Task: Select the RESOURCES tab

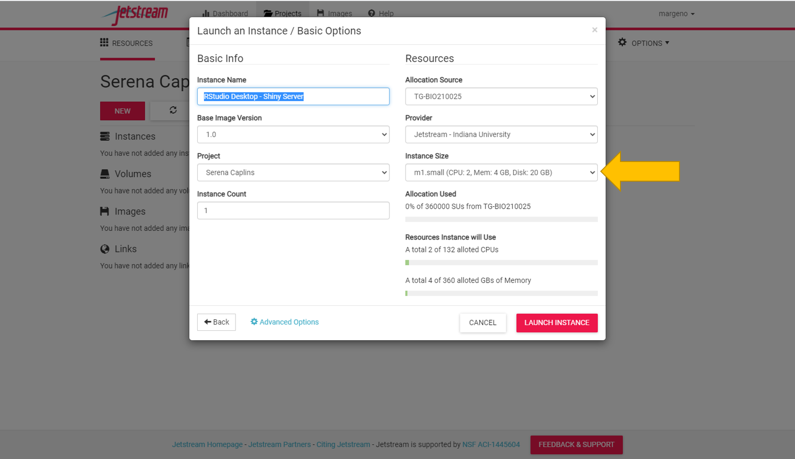Action: (127, 43)
